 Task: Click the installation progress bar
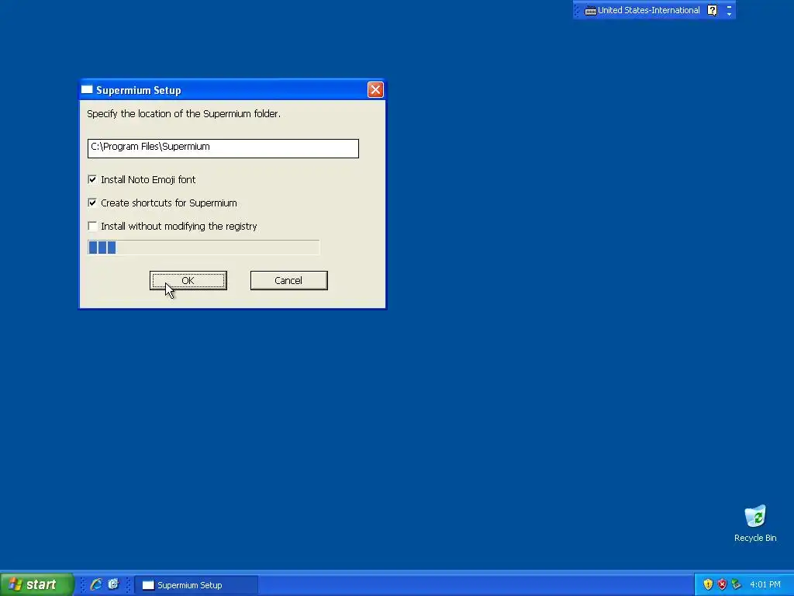coord(204,248)
